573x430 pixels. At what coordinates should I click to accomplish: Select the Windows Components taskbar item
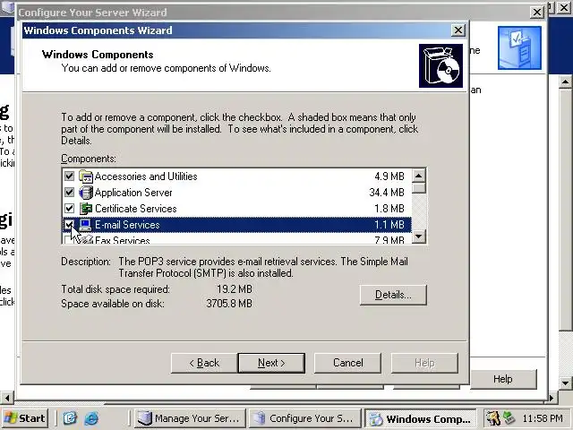click(421, 418)
